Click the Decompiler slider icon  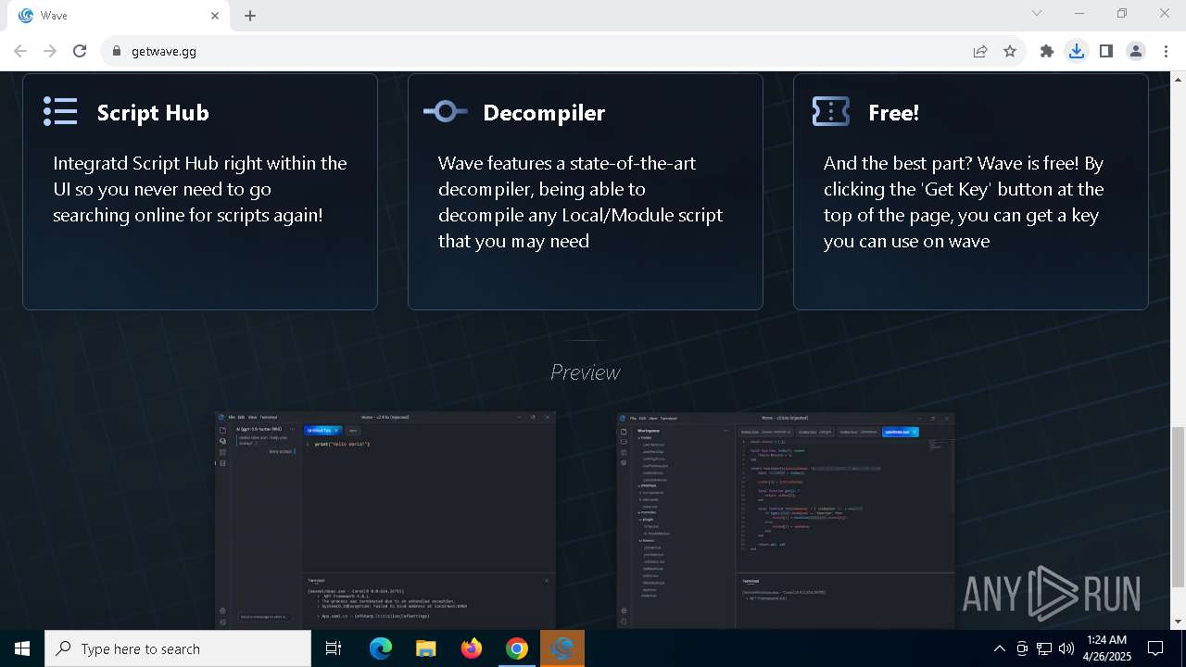(446, 112)
